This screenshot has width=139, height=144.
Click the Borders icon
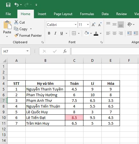[x=74, y=33]
